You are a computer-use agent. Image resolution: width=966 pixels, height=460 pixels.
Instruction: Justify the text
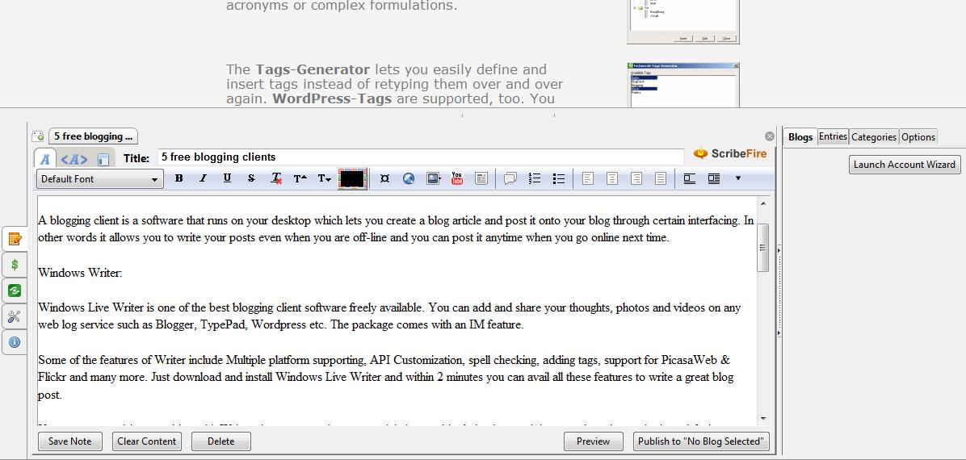pyautogui.click(x=661, y=178)
